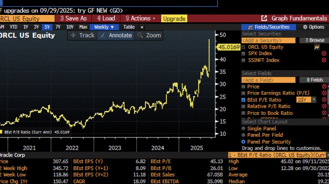The width and height of the screenshot is (329, 184).
Task: Open the Fields/Securities tab
Action: click(x=269, y=27)
